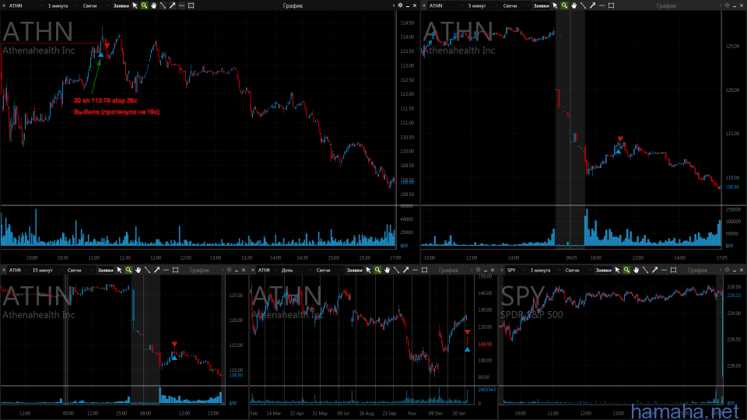Open 'Свечи' chart type dropdown in top-left chart
Screen dimensions: 747x420
click(x=95, y=5)
